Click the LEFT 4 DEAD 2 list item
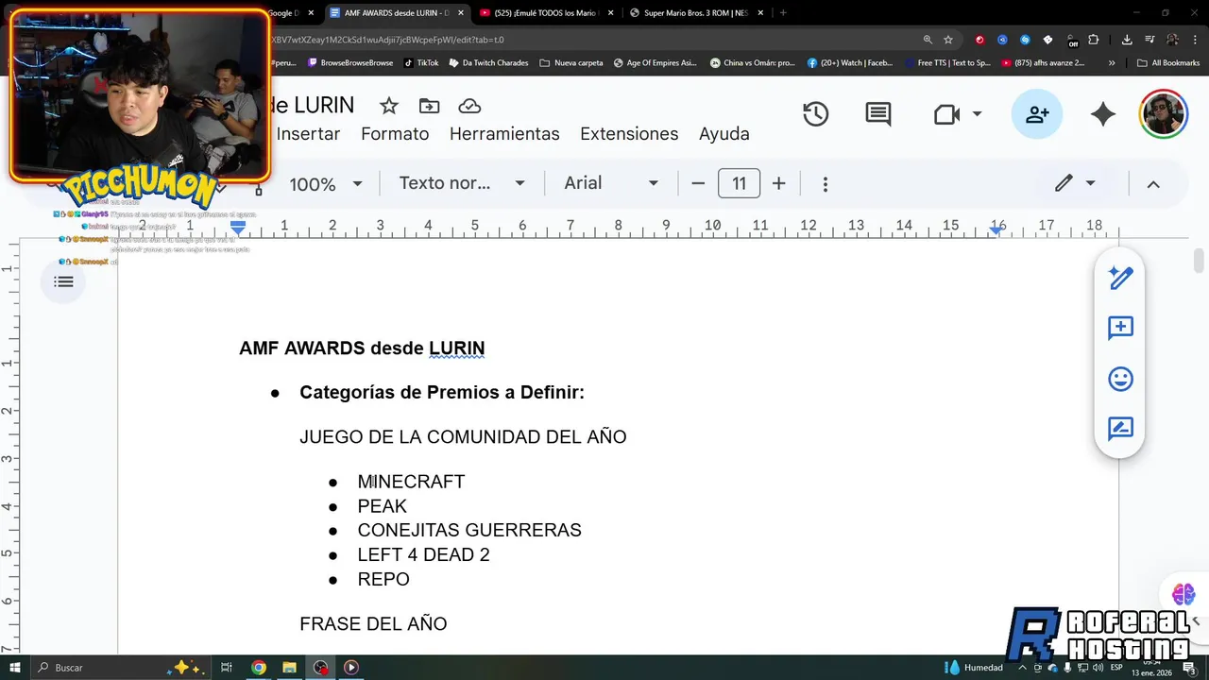 point(423,555)
